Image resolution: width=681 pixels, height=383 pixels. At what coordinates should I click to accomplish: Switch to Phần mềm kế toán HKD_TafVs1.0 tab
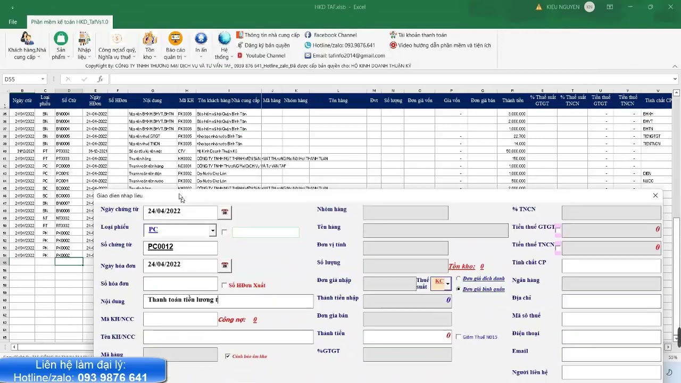[70, 22]
